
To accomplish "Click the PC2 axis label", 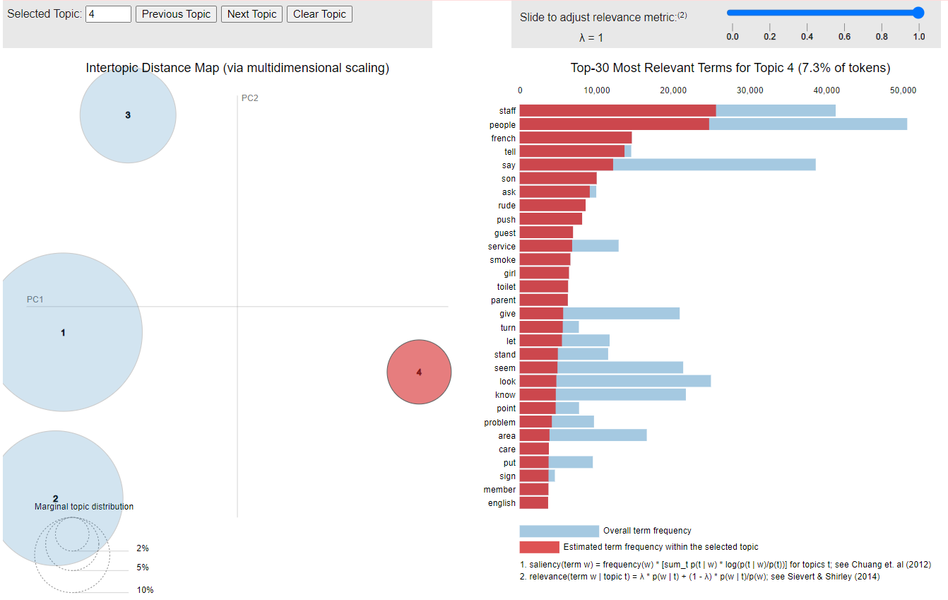I will pyautogui.click(x=250, y=98).
